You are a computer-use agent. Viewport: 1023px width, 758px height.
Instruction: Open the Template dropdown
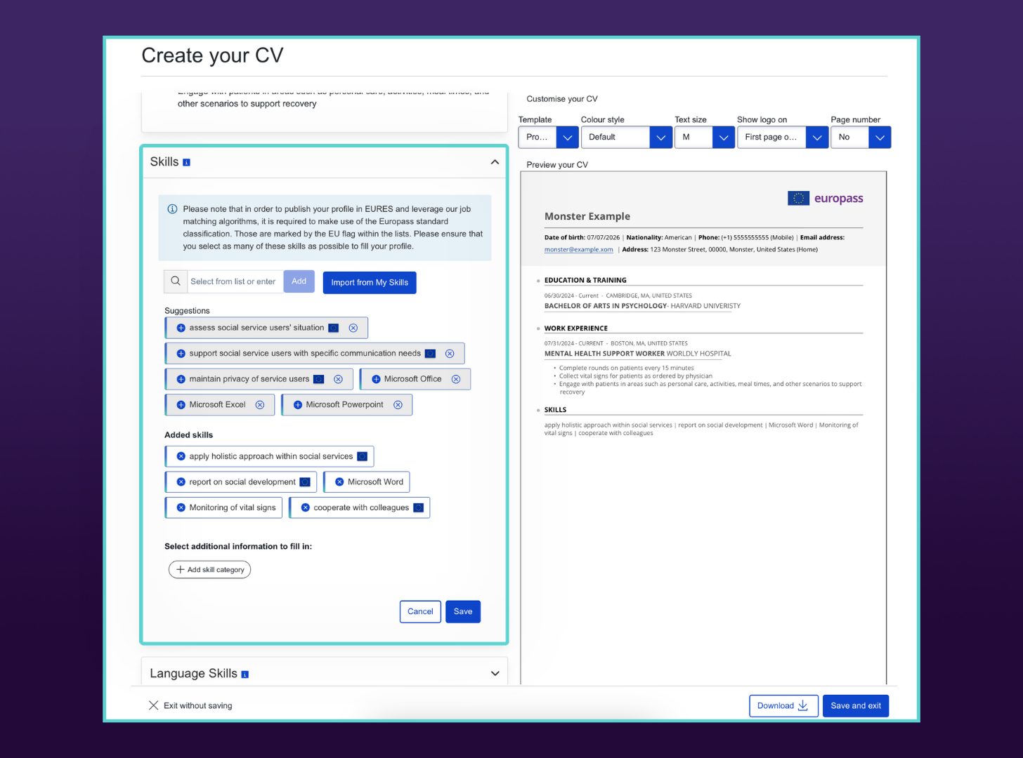pos(548,138)
